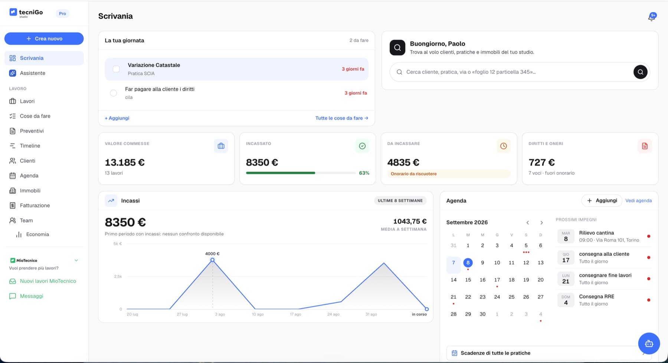Open Messaggi in the sidebar

44,296
